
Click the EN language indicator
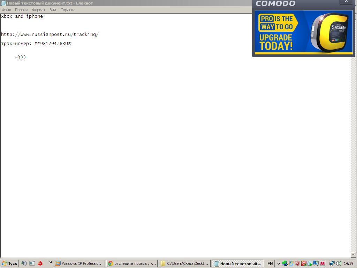[x=270, y=264]
